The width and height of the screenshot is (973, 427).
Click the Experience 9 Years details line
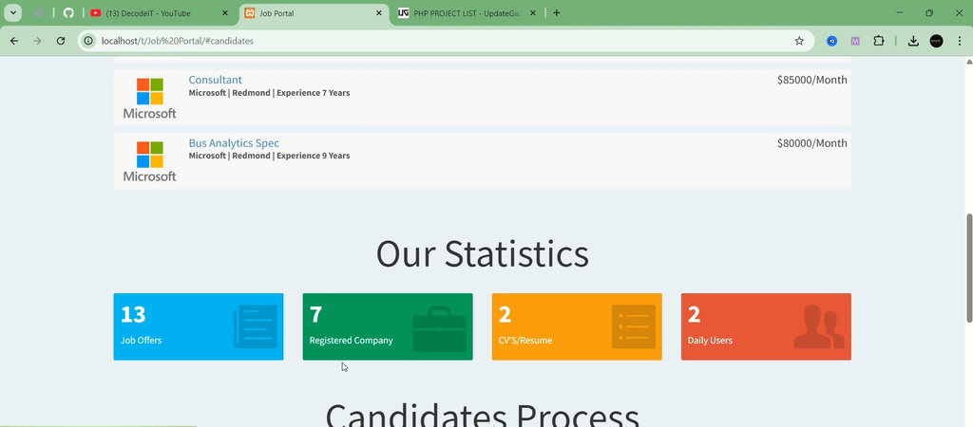269,157
